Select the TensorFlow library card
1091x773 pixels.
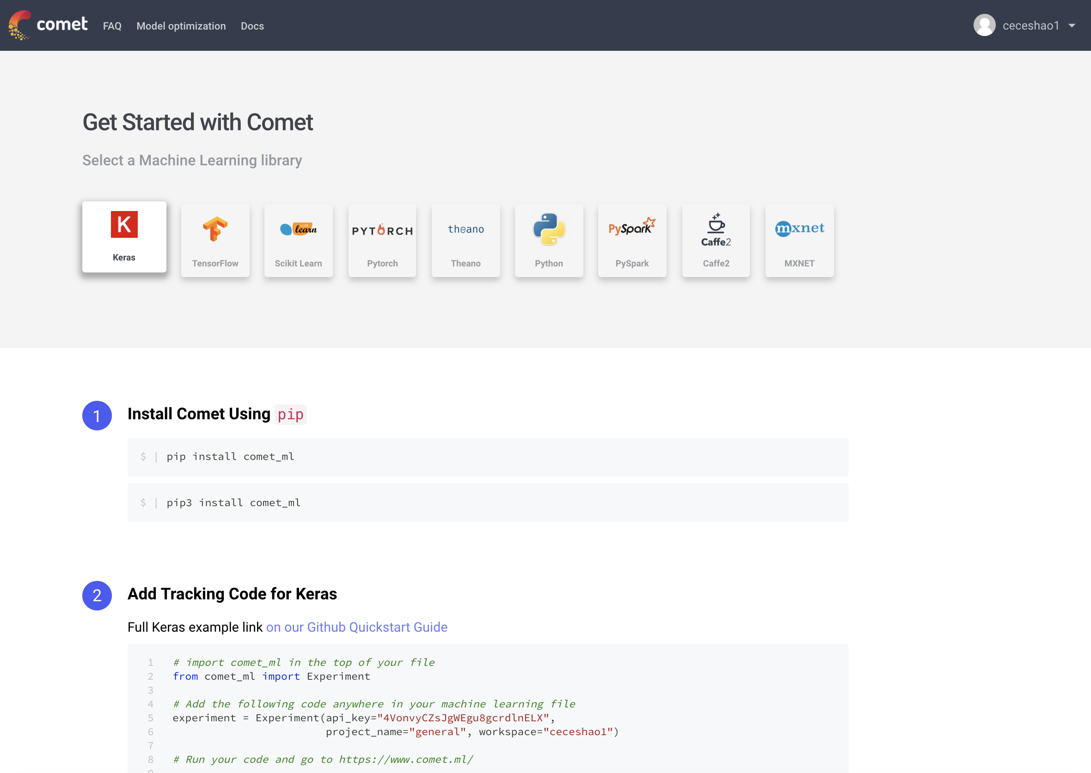click(215, 241)
